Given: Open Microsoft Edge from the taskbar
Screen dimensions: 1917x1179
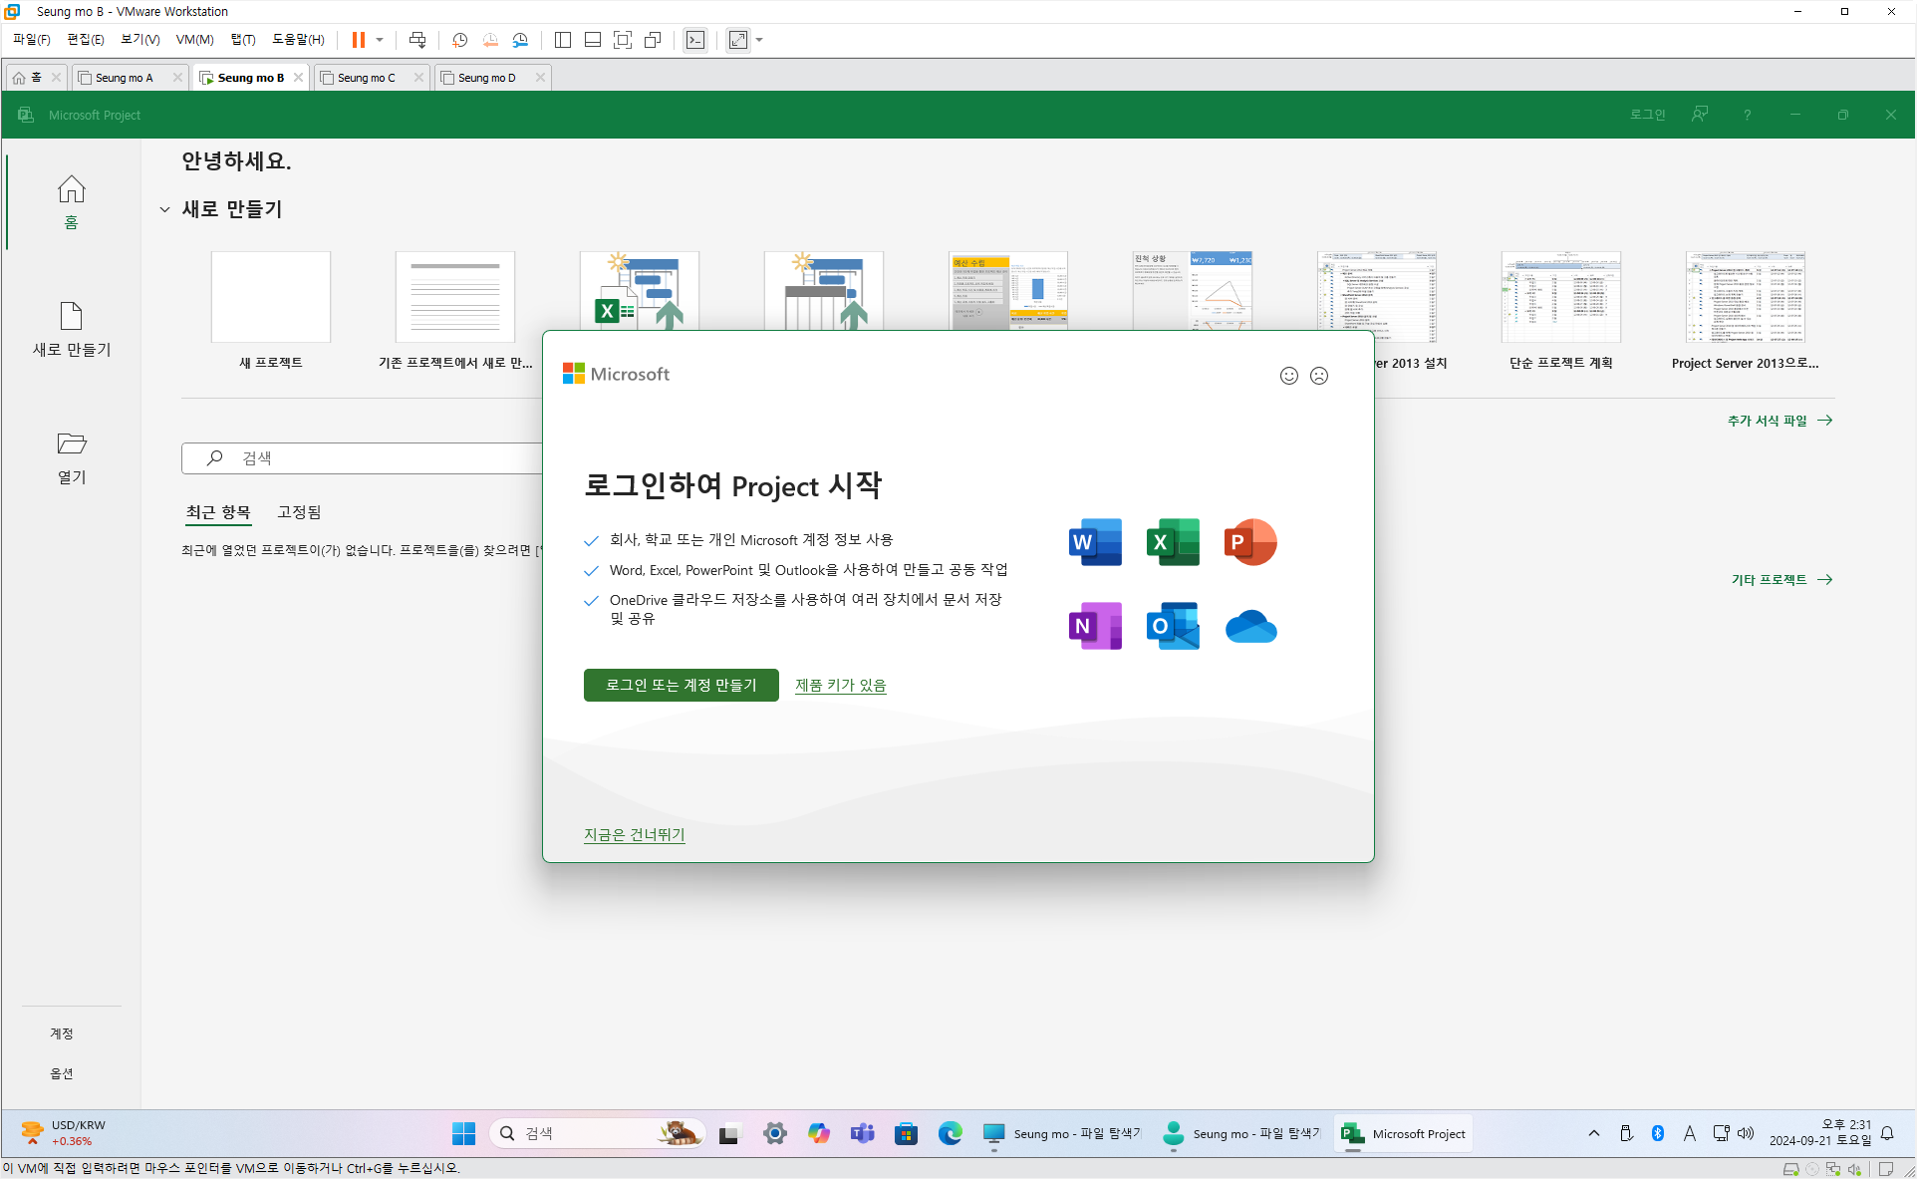Looking at the screenshot, I should (x=950, y=1133).
